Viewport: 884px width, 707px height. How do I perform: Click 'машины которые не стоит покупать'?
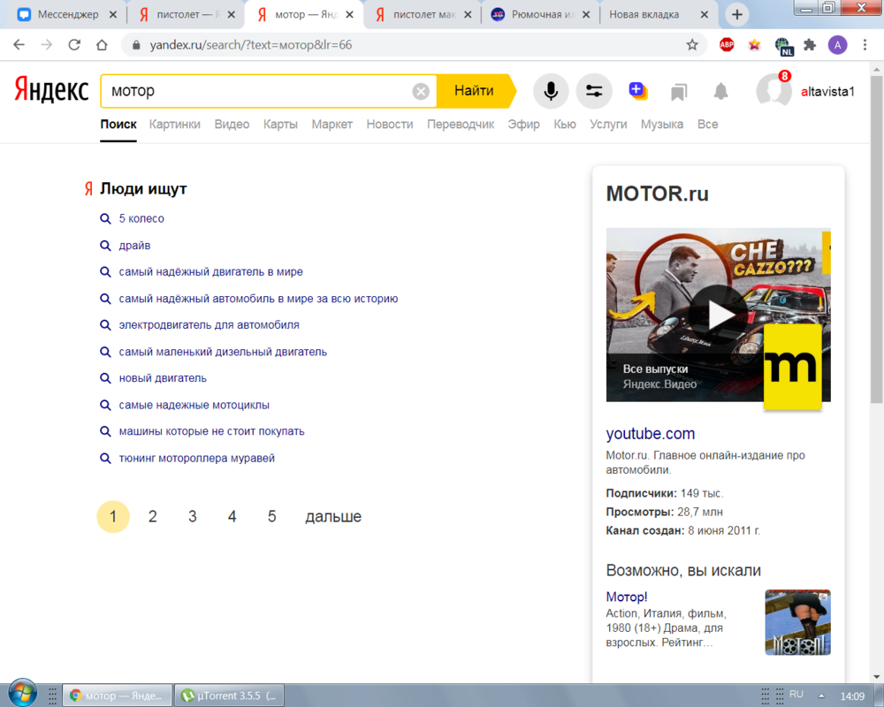click(x=211, y=431)
